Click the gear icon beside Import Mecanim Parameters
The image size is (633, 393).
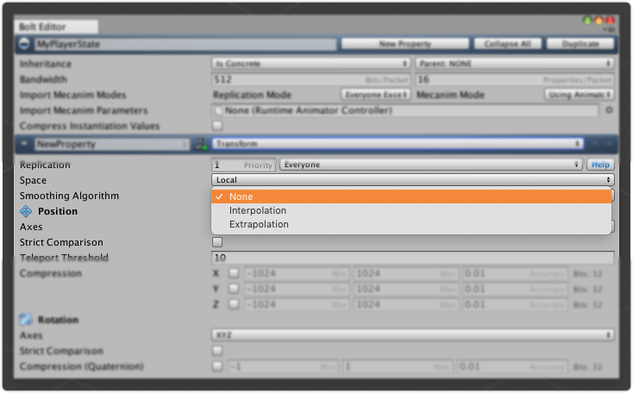pyautogui.click(x=609, y=110)
